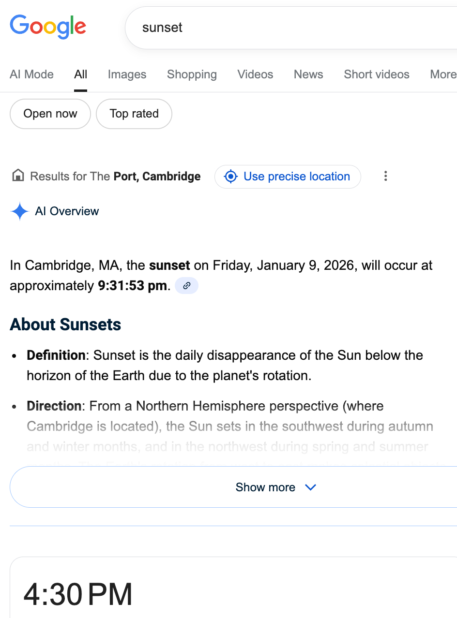Click the 4:30 PM sunset time card
The width and height of the screenshot is (457, 618).
coord(78,594)
